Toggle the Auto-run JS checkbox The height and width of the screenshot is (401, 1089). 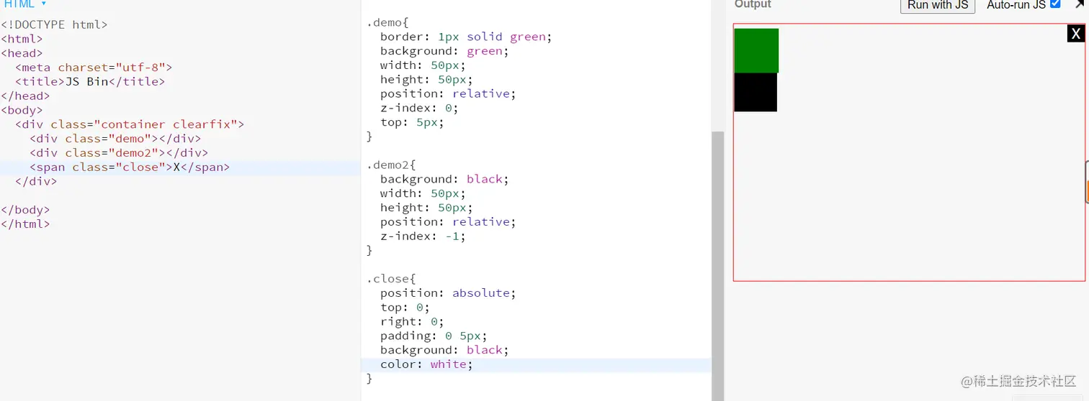(x=1055, y=4)
